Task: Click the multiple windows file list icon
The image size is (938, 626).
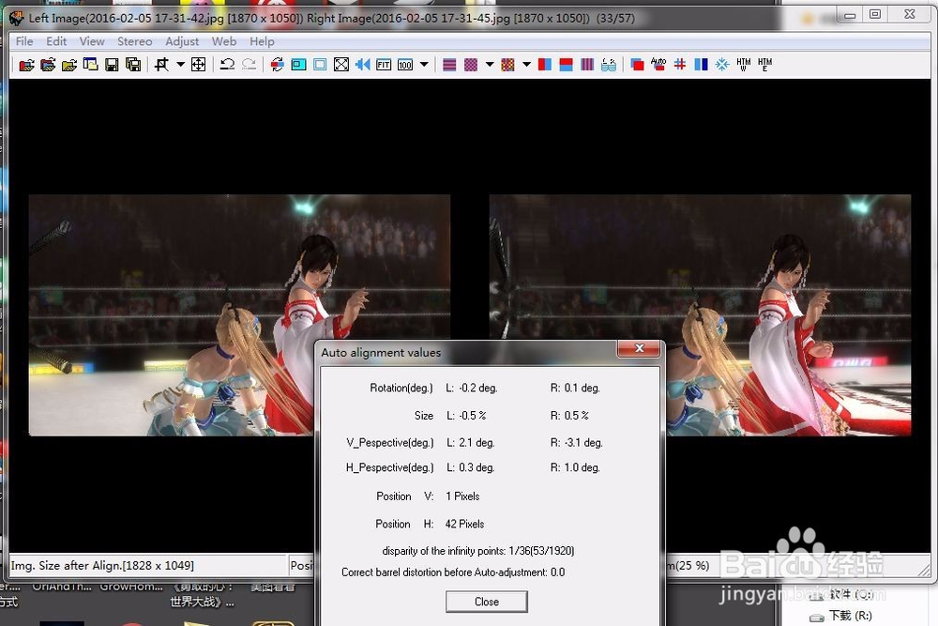Action: click(x=90, y=65)
